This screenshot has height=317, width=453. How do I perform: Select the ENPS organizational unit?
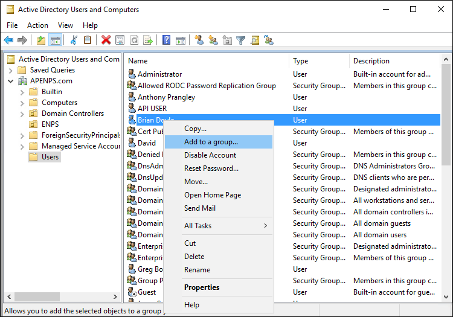click(50, 124)
